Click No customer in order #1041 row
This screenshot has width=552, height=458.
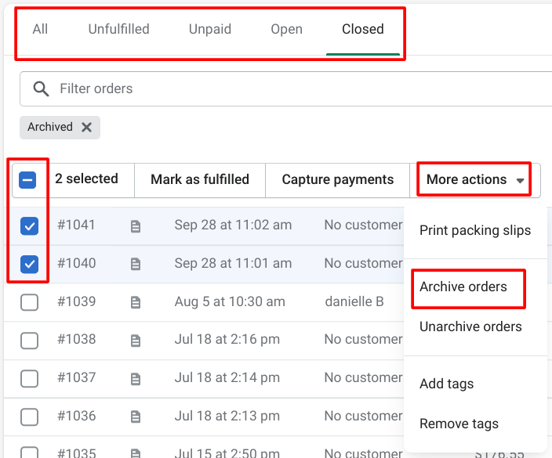[363, 225]
